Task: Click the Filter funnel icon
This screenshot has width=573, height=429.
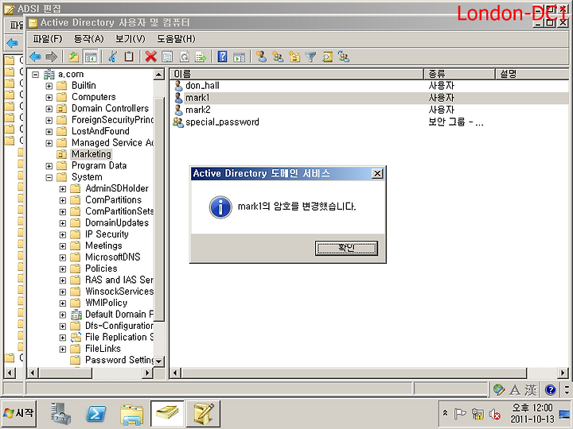Action: (310, 56)
